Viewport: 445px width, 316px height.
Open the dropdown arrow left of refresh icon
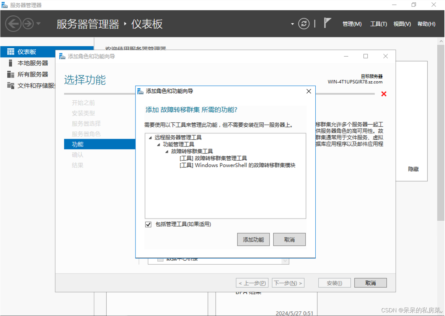point(292,24)
